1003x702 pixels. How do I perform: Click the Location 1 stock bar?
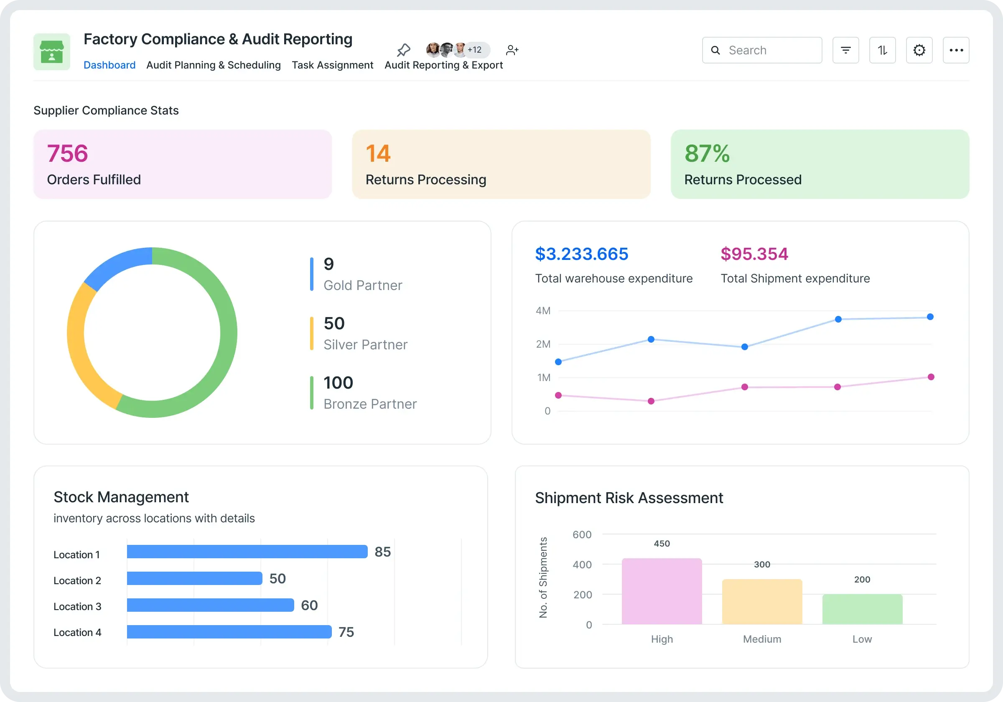(247, 551)
